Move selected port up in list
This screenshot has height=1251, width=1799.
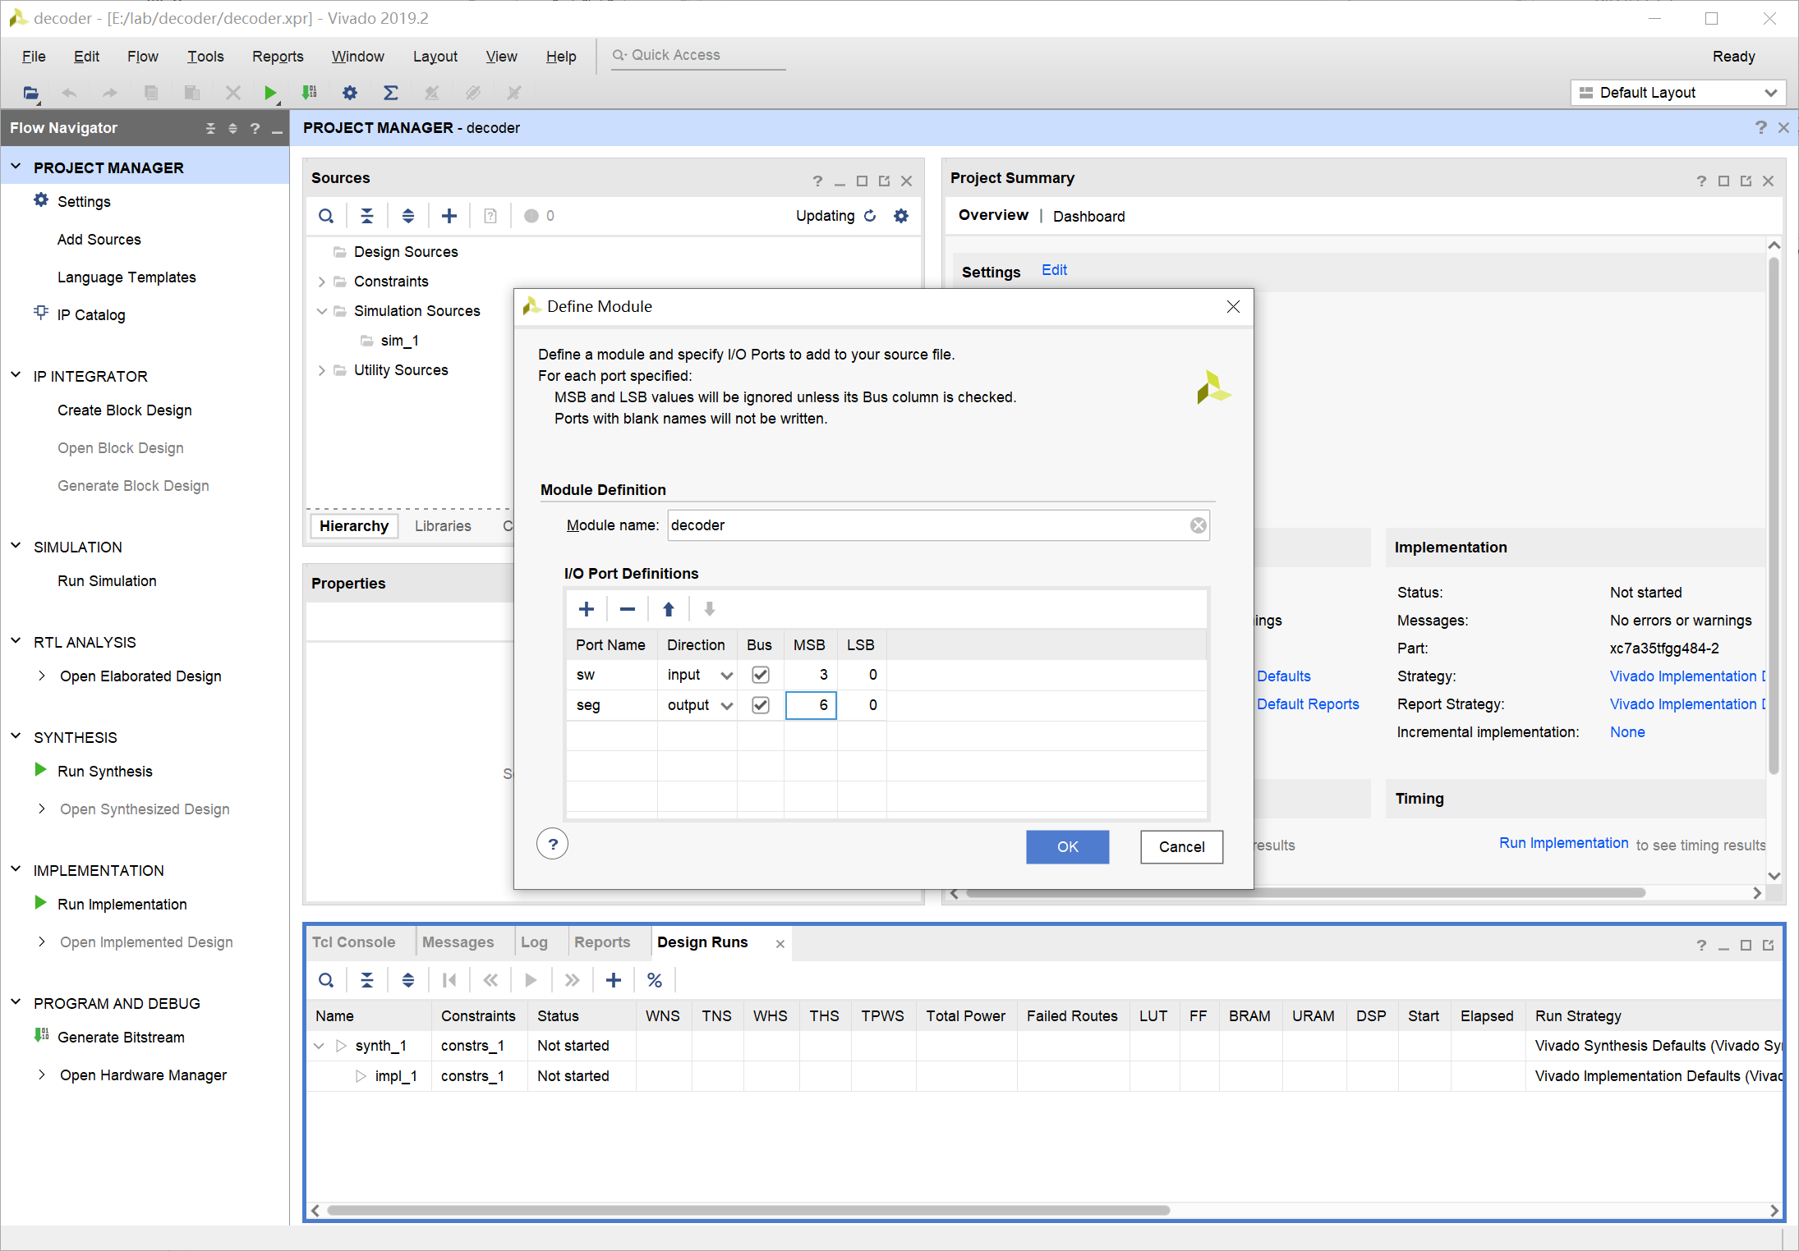(x=669, y=609)
